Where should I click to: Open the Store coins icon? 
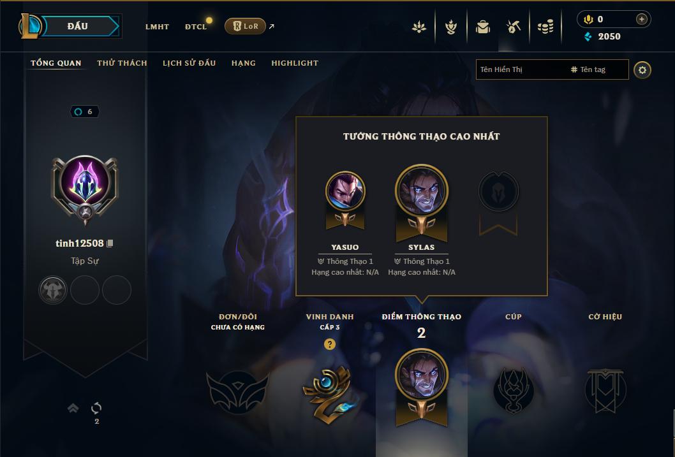coord(545,27)
